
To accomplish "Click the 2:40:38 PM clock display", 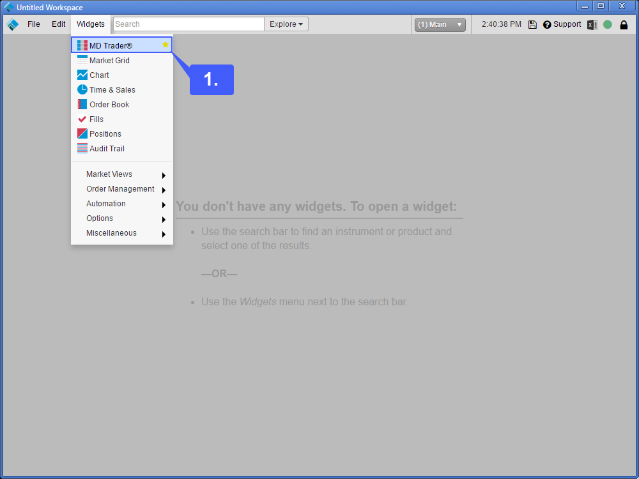I will click(501, 24).
